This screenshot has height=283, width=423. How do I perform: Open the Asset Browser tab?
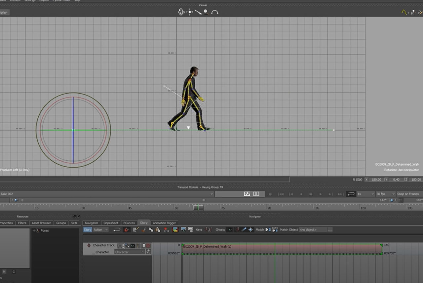pyautogui.click(x=41, y=223)
